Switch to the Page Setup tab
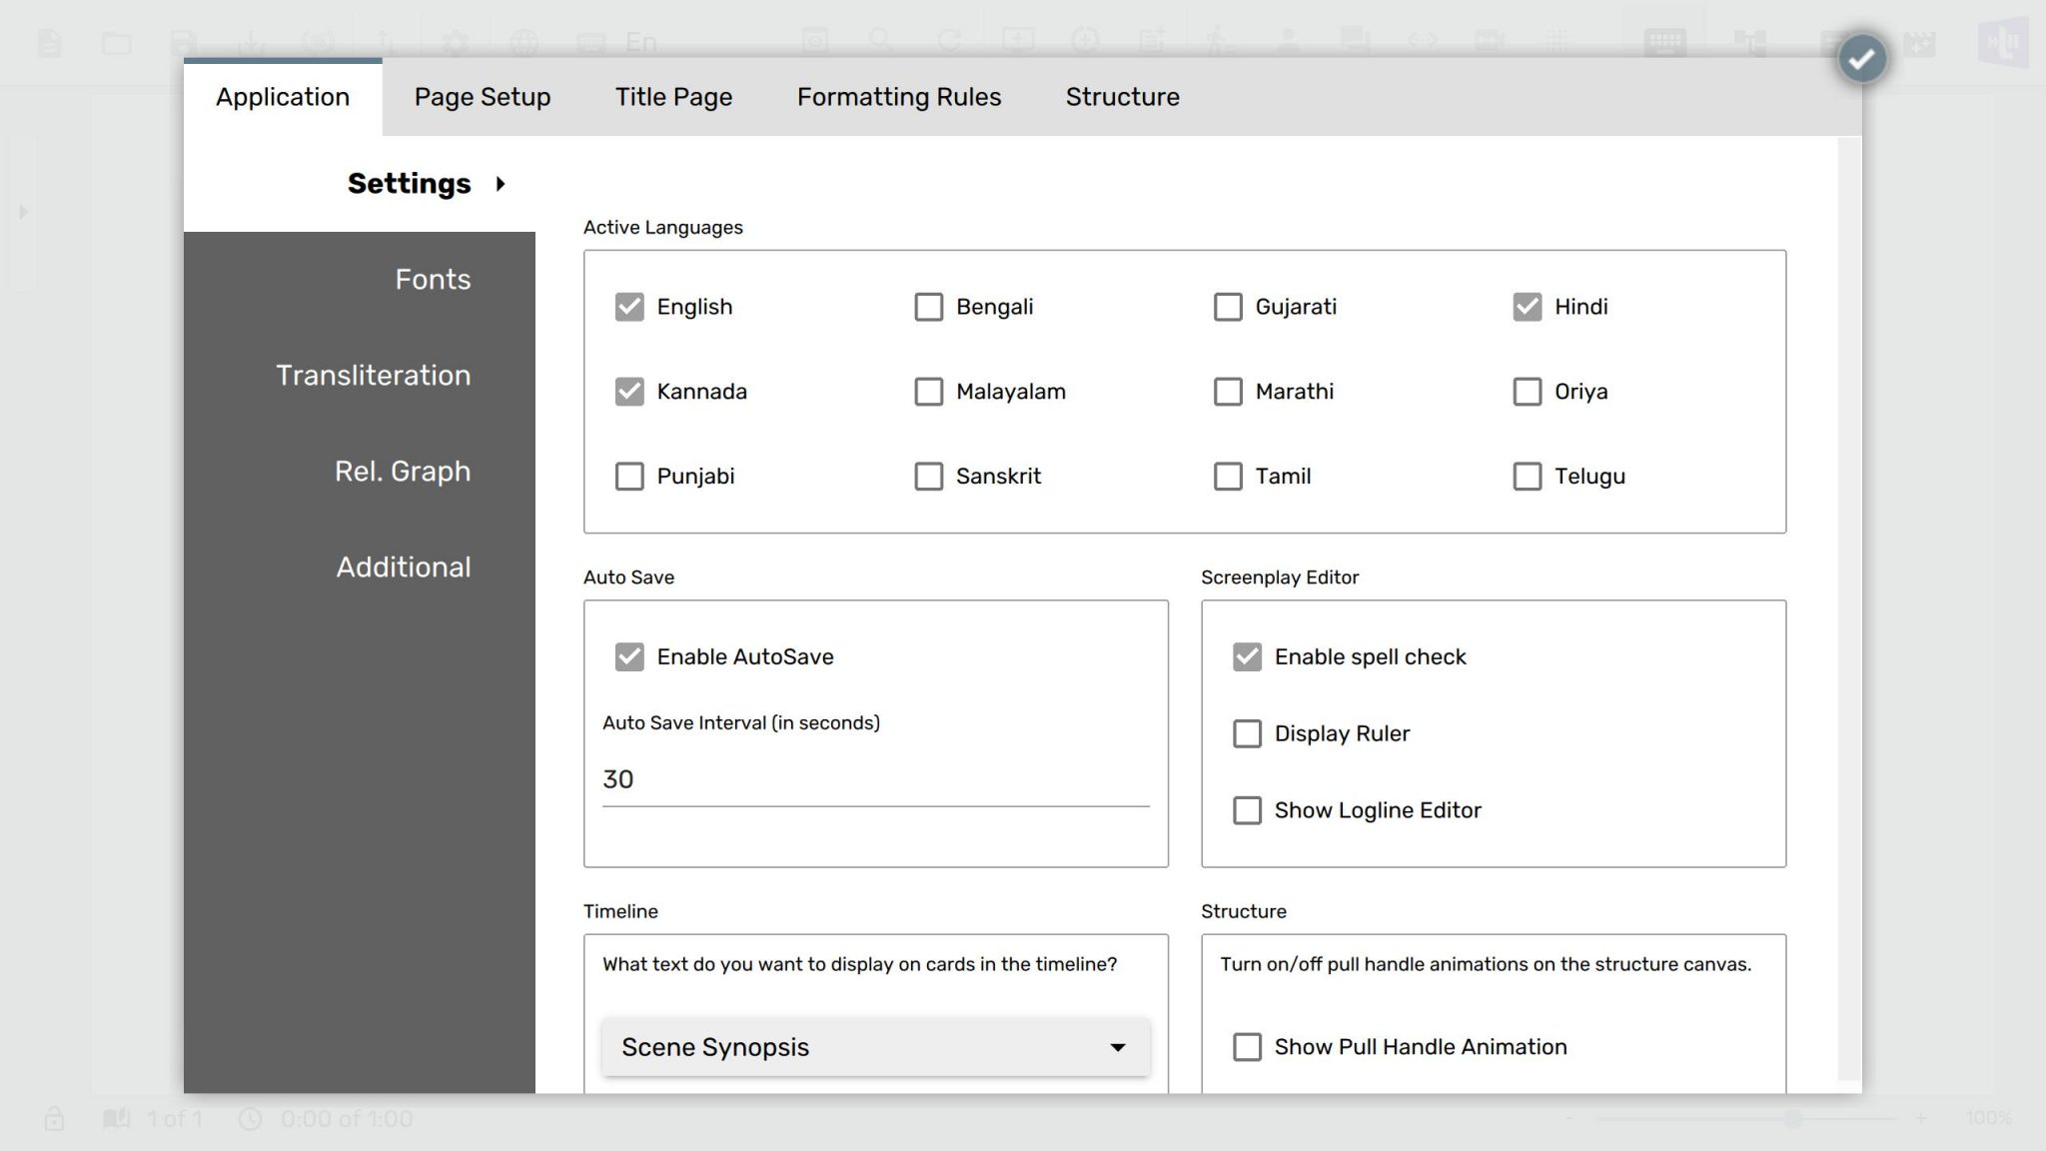This screenshot has width=2046, height=1151. (483, 97)
